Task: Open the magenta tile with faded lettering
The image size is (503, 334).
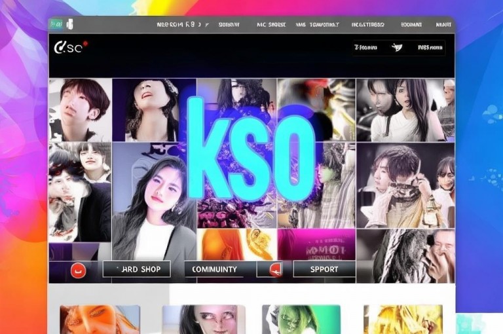Action: click(316, 244)
